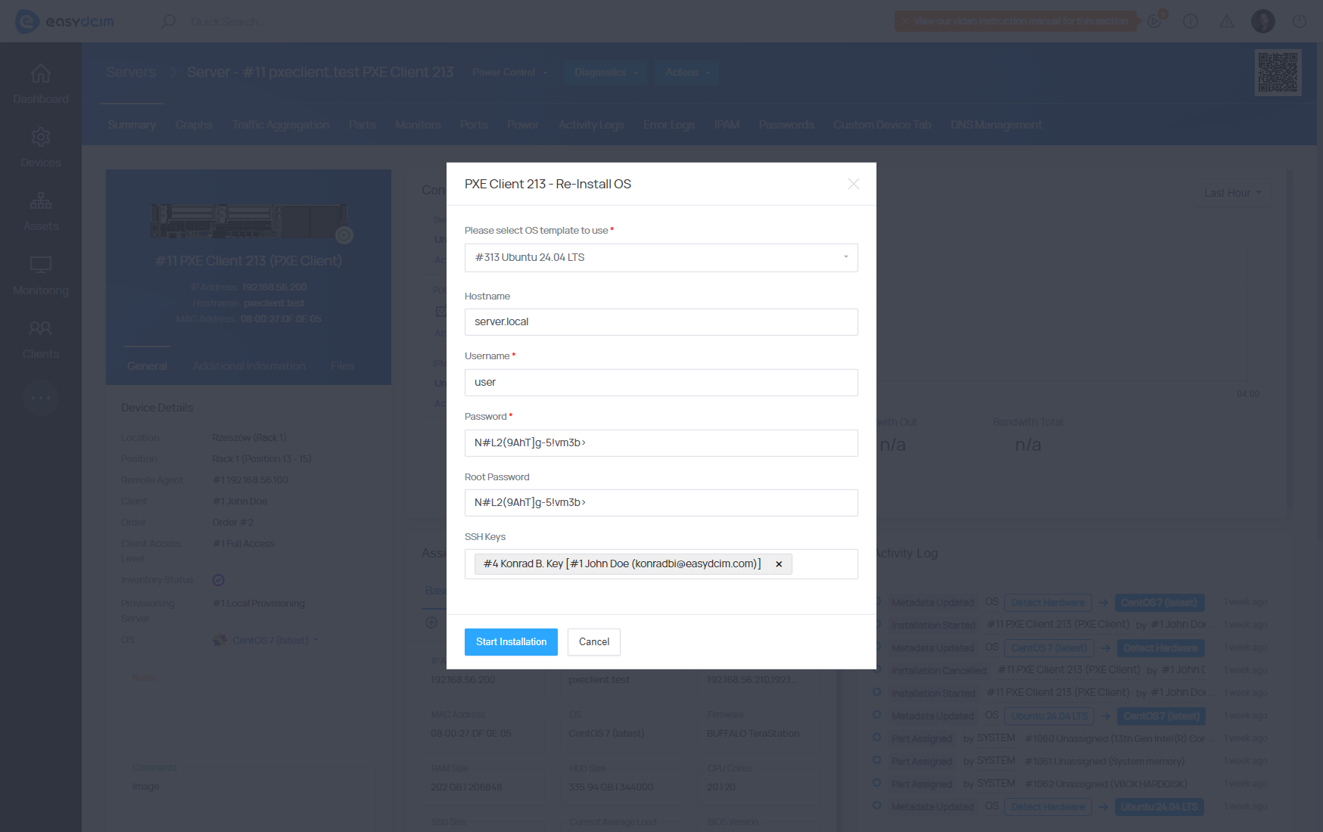Switch to the Graphs tab
The height and width of the screenshot is (832, 1323).
click(x=194, y=125)
